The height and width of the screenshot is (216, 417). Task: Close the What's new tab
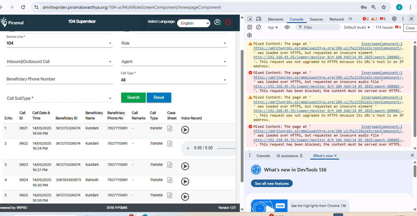tap(335, 155)
